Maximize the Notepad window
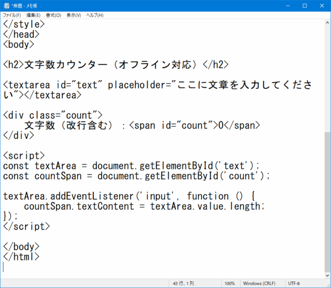This screenshot has width=331, height=288. pos(305,6)
